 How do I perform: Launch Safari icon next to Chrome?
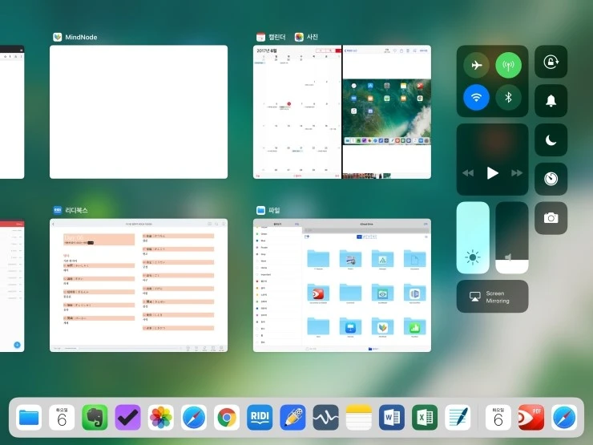pyautogui.click(x=194, y=418)
